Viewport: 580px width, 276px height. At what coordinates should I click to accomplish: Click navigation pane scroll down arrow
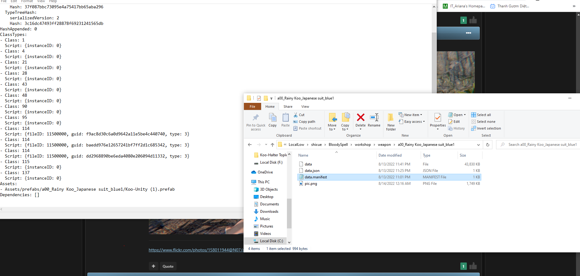click(289, 242)
